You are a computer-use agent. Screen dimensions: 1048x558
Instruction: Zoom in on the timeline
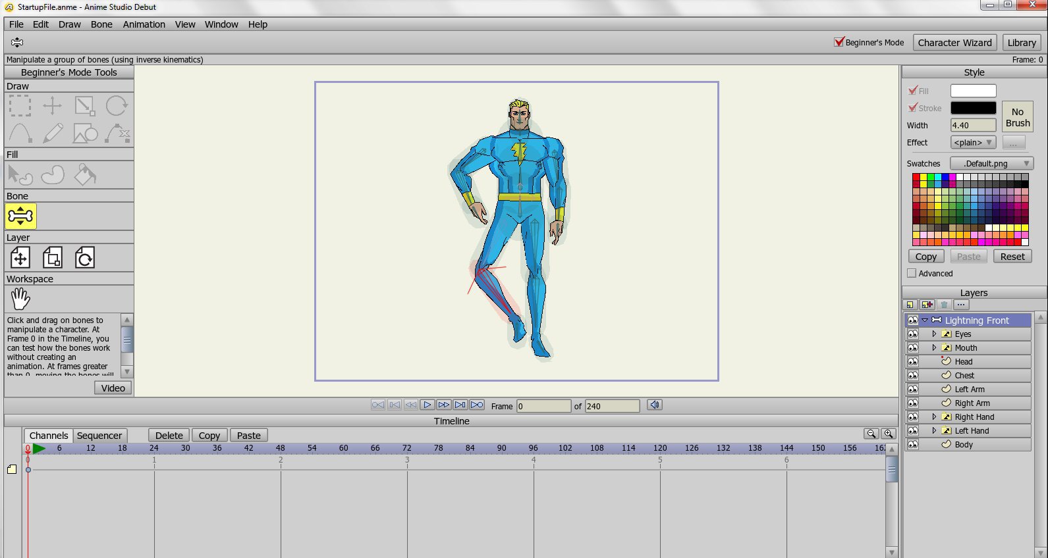pyautogui.click(x=888, y=434)
